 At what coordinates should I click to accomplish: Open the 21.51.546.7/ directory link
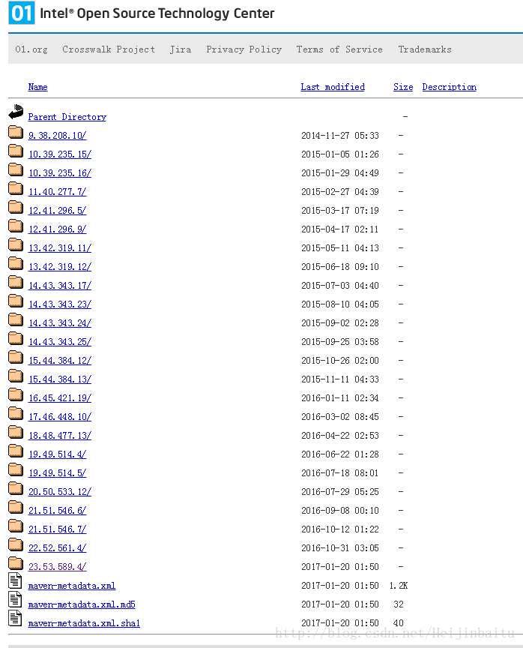pos(58,529)
